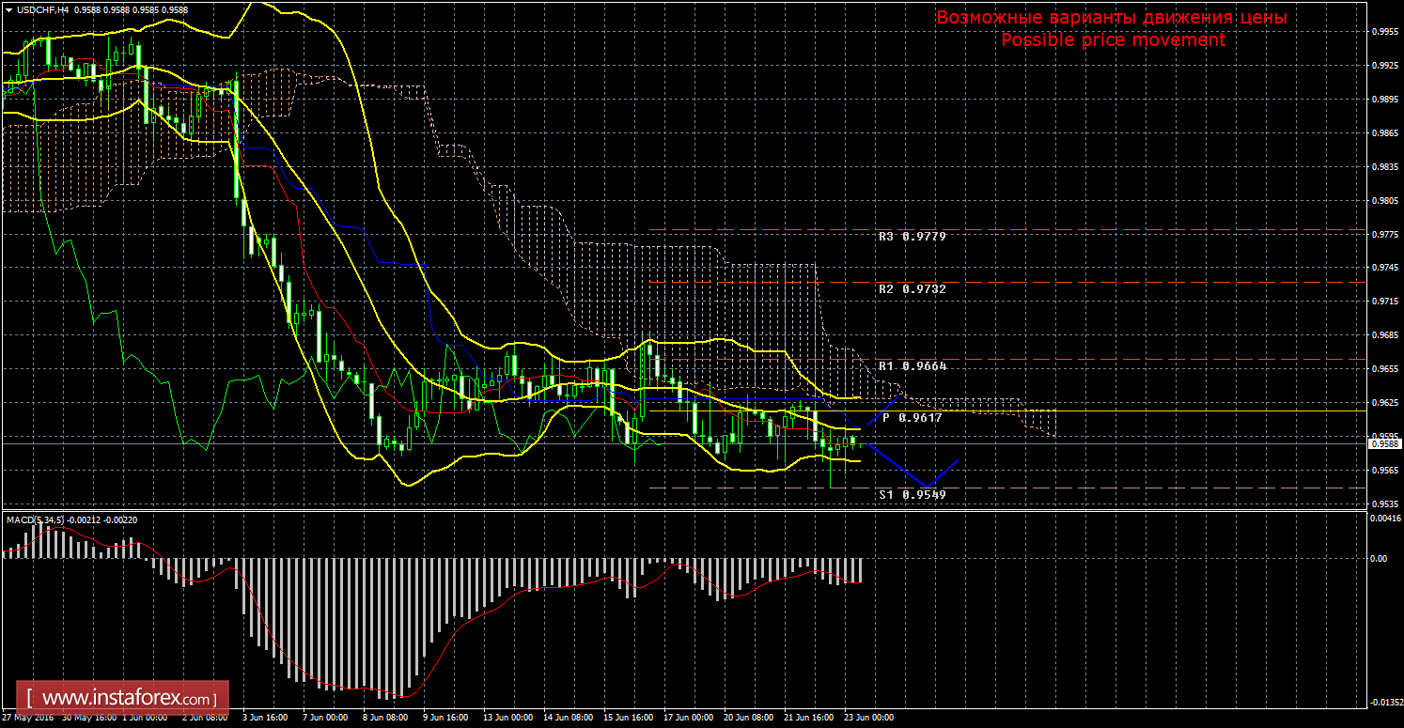This screenshot has width=1404, height=728.
Task: Click the 23 Jun 00:00 time axis label
Action: coord(869,718)
